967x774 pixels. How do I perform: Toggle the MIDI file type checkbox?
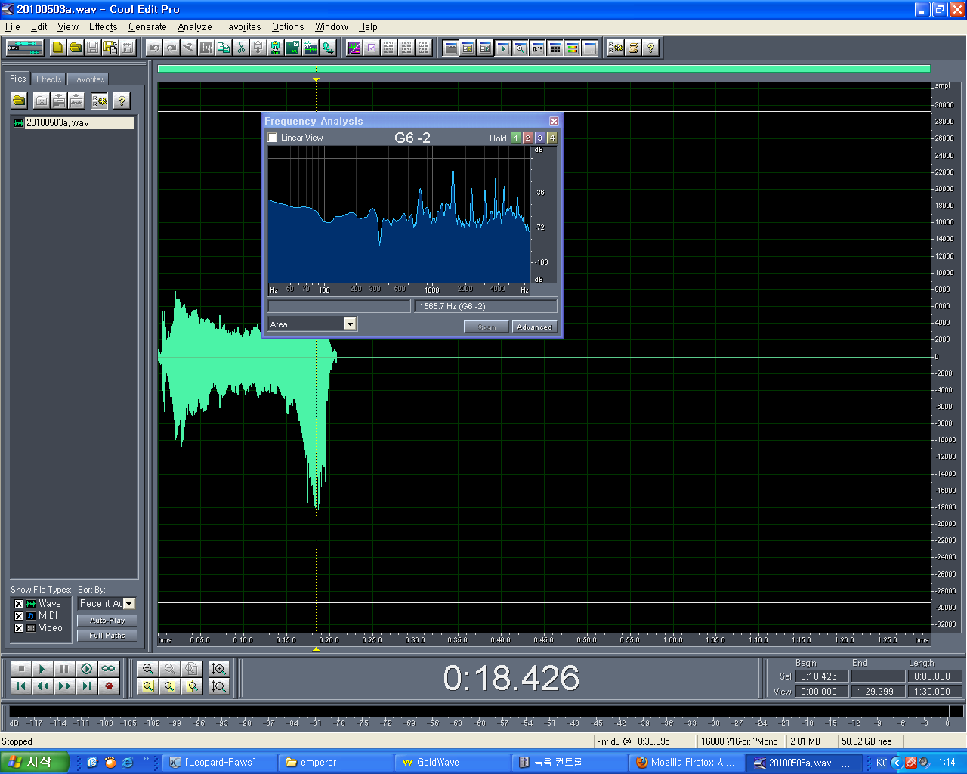pos(19,616)
